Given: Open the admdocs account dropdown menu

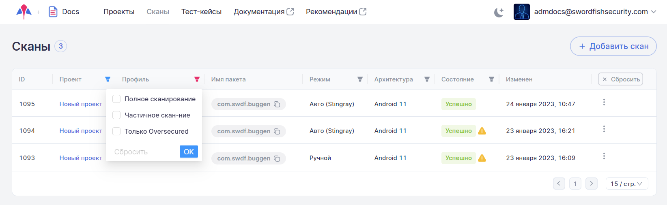Looking at the screenshot, I should [x=585, y=12].
